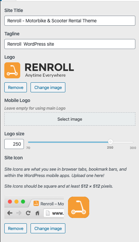Viewport: 139px width, 242px height.
Task: Click the orange scooter logo icon
Action: point(12,70)
